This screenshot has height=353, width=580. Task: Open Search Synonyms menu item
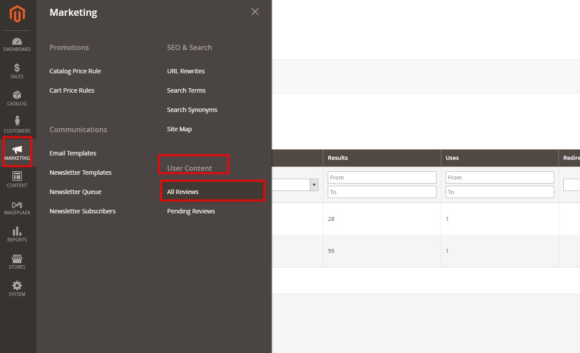point(192,110)
